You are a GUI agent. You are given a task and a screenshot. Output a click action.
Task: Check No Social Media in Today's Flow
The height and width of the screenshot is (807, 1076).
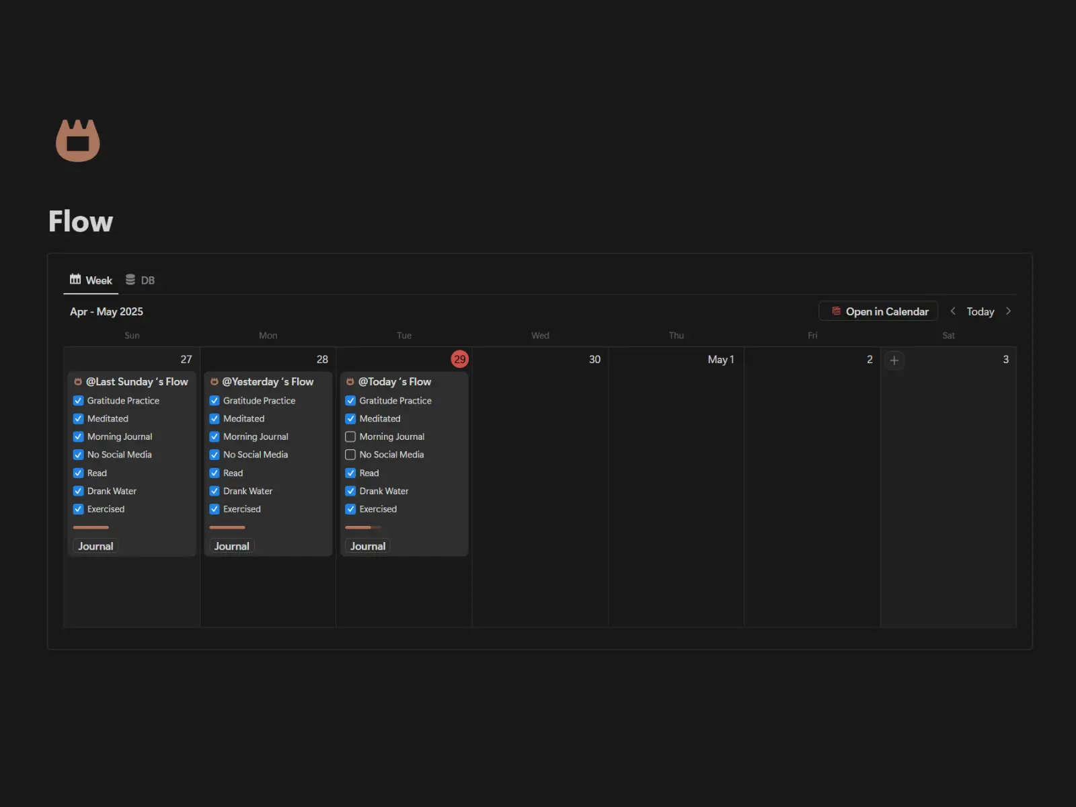click(x=350, y=455)
